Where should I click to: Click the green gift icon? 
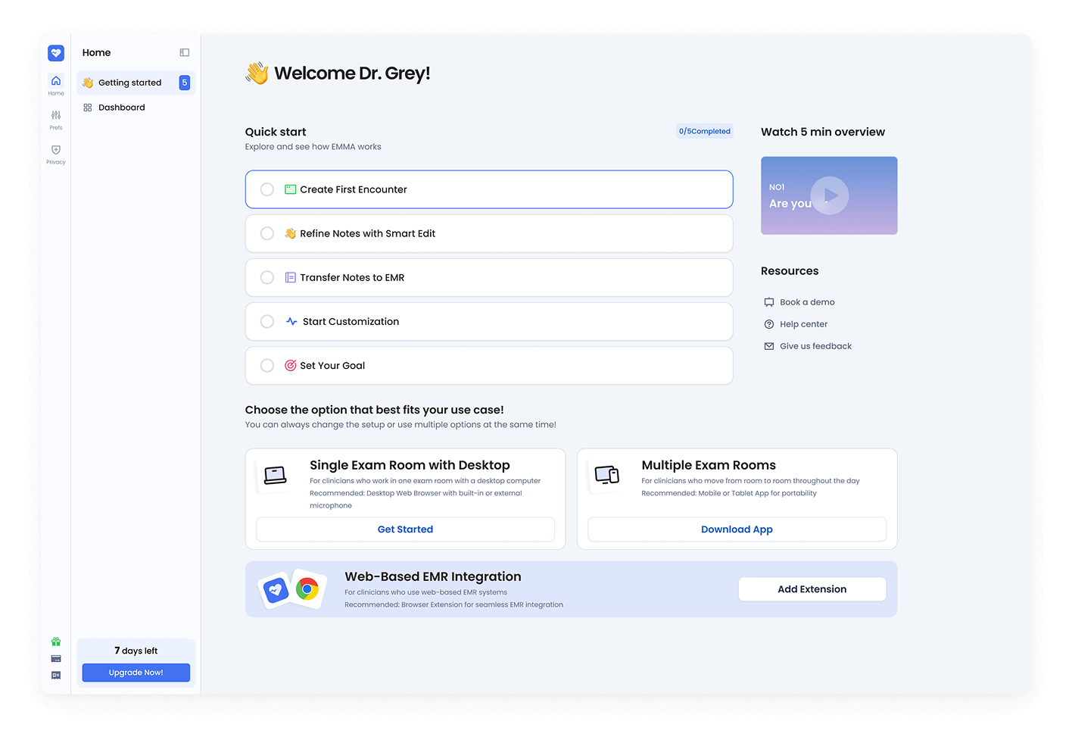[56, 642]
